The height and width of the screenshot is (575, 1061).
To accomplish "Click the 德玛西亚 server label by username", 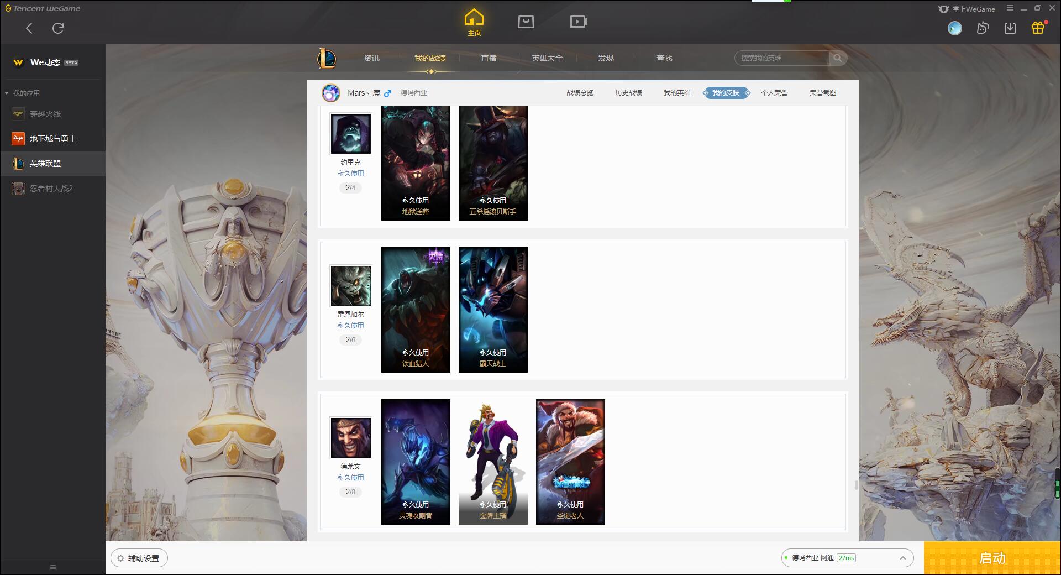I will coord(414,93).
